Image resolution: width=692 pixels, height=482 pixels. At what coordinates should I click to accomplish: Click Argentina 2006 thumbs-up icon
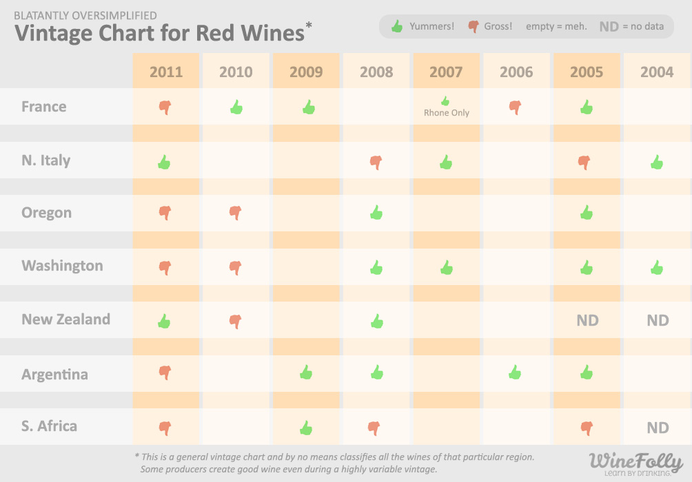(x=515, y=373)
